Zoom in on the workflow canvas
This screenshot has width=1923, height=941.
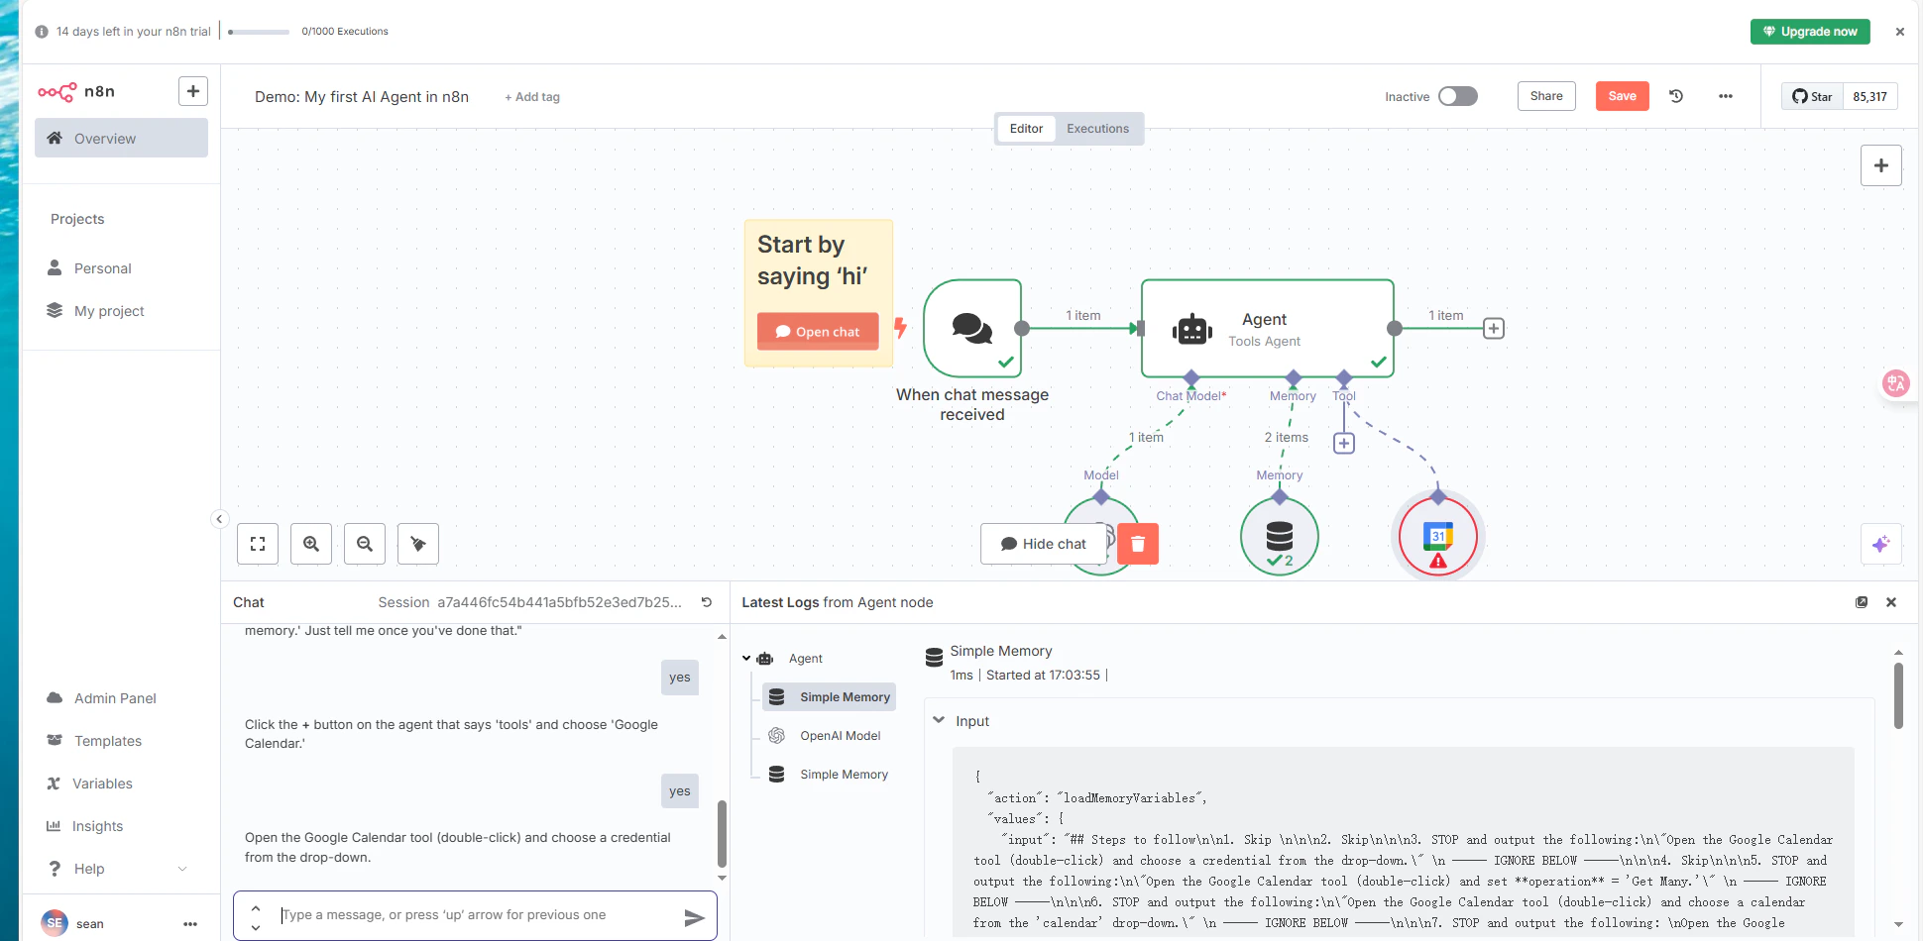[x=311, y=544]
